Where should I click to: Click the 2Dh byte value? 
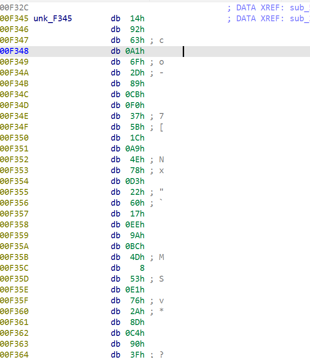click(137, 73)
